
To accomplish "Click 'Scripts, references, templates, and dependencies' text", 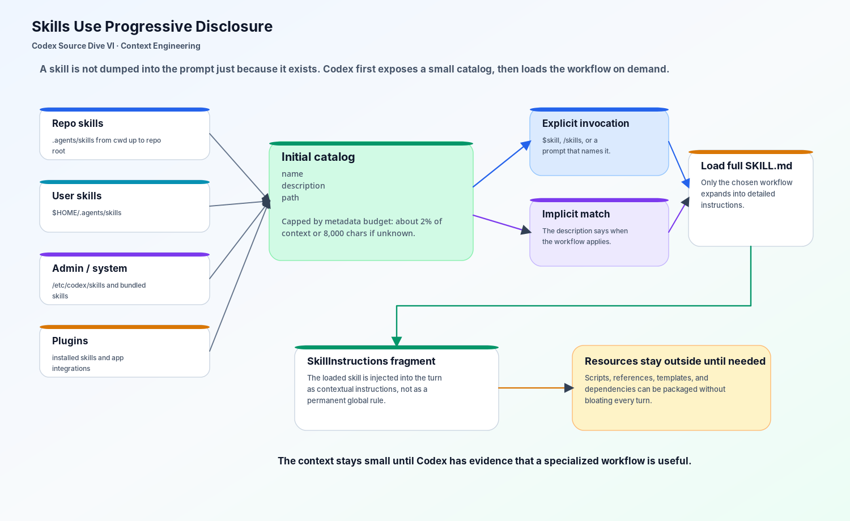I will tap(655, 389).
